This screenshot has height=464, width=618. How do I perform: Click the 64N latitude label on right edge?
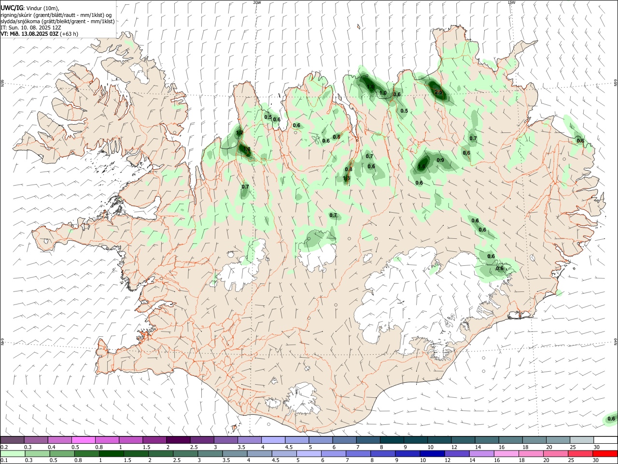616,342
